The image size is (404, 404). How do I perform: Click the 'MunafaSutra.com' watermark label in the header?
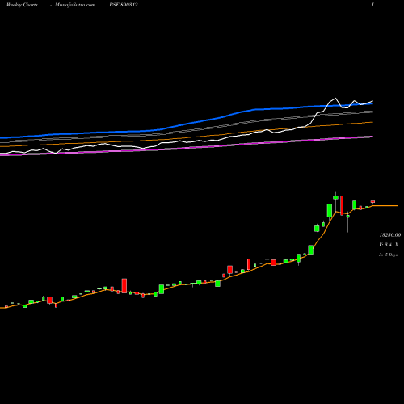tap(75, 5)
